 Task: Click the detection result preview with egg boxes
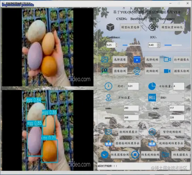pos(48,130)
